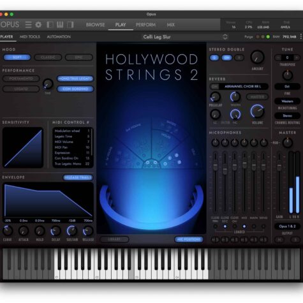Switch to the Perform tab
The image size is (303, 303).
(145, 25)
